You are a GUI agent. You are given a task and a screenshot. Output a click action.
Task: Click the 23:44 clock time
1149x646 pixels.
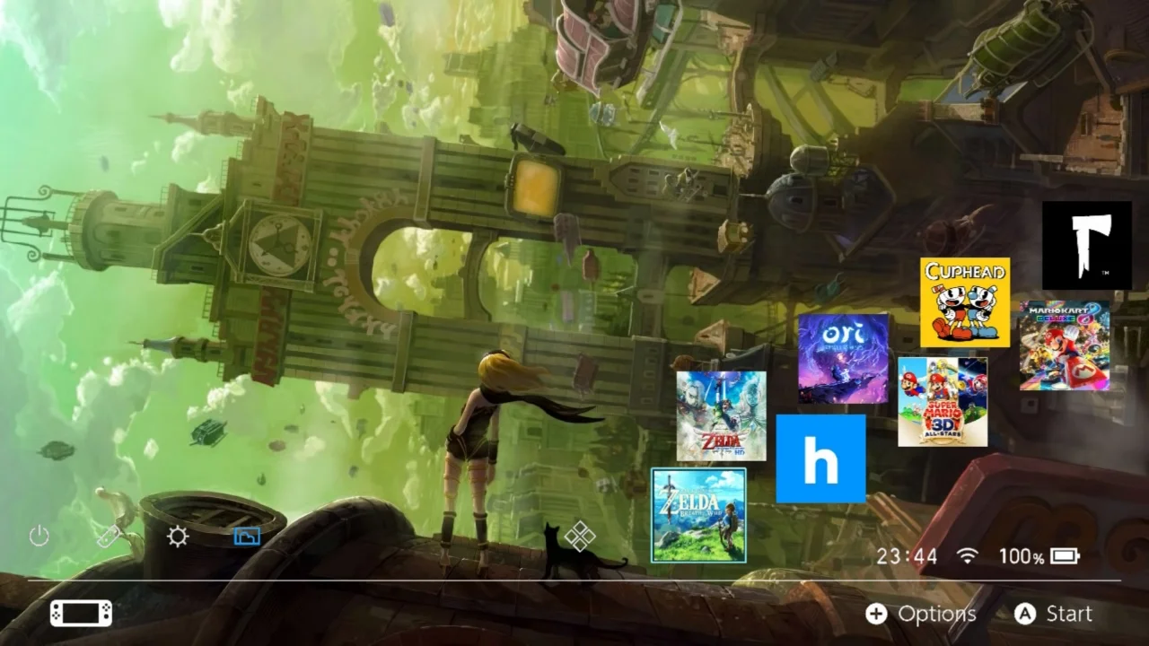(908, 556)
